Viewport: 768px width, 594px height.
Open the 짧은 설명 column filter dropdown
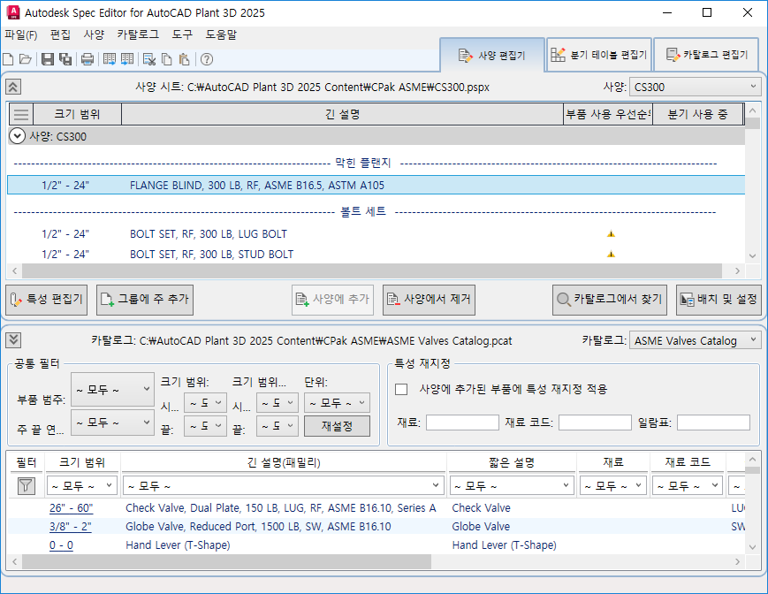pyautogui.click(x=512, y=486)
